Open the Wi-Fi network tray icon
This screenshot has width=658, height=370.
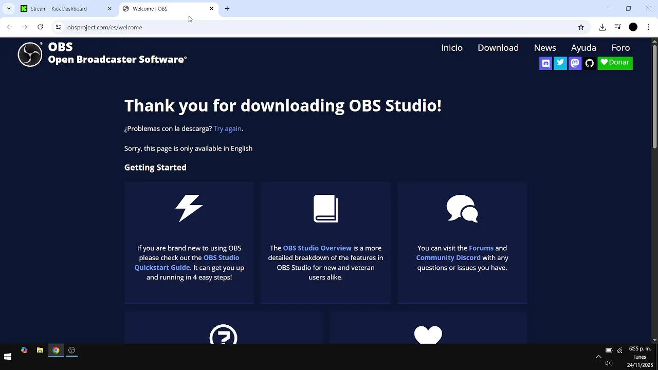click(x=620, y=350)
